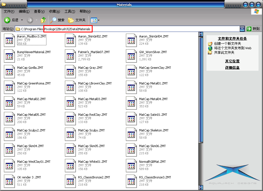Image resolution: width=263 pixels, height=191 pixels.
Task: Click the scrollbar down arrow
Action: [201, 187]
